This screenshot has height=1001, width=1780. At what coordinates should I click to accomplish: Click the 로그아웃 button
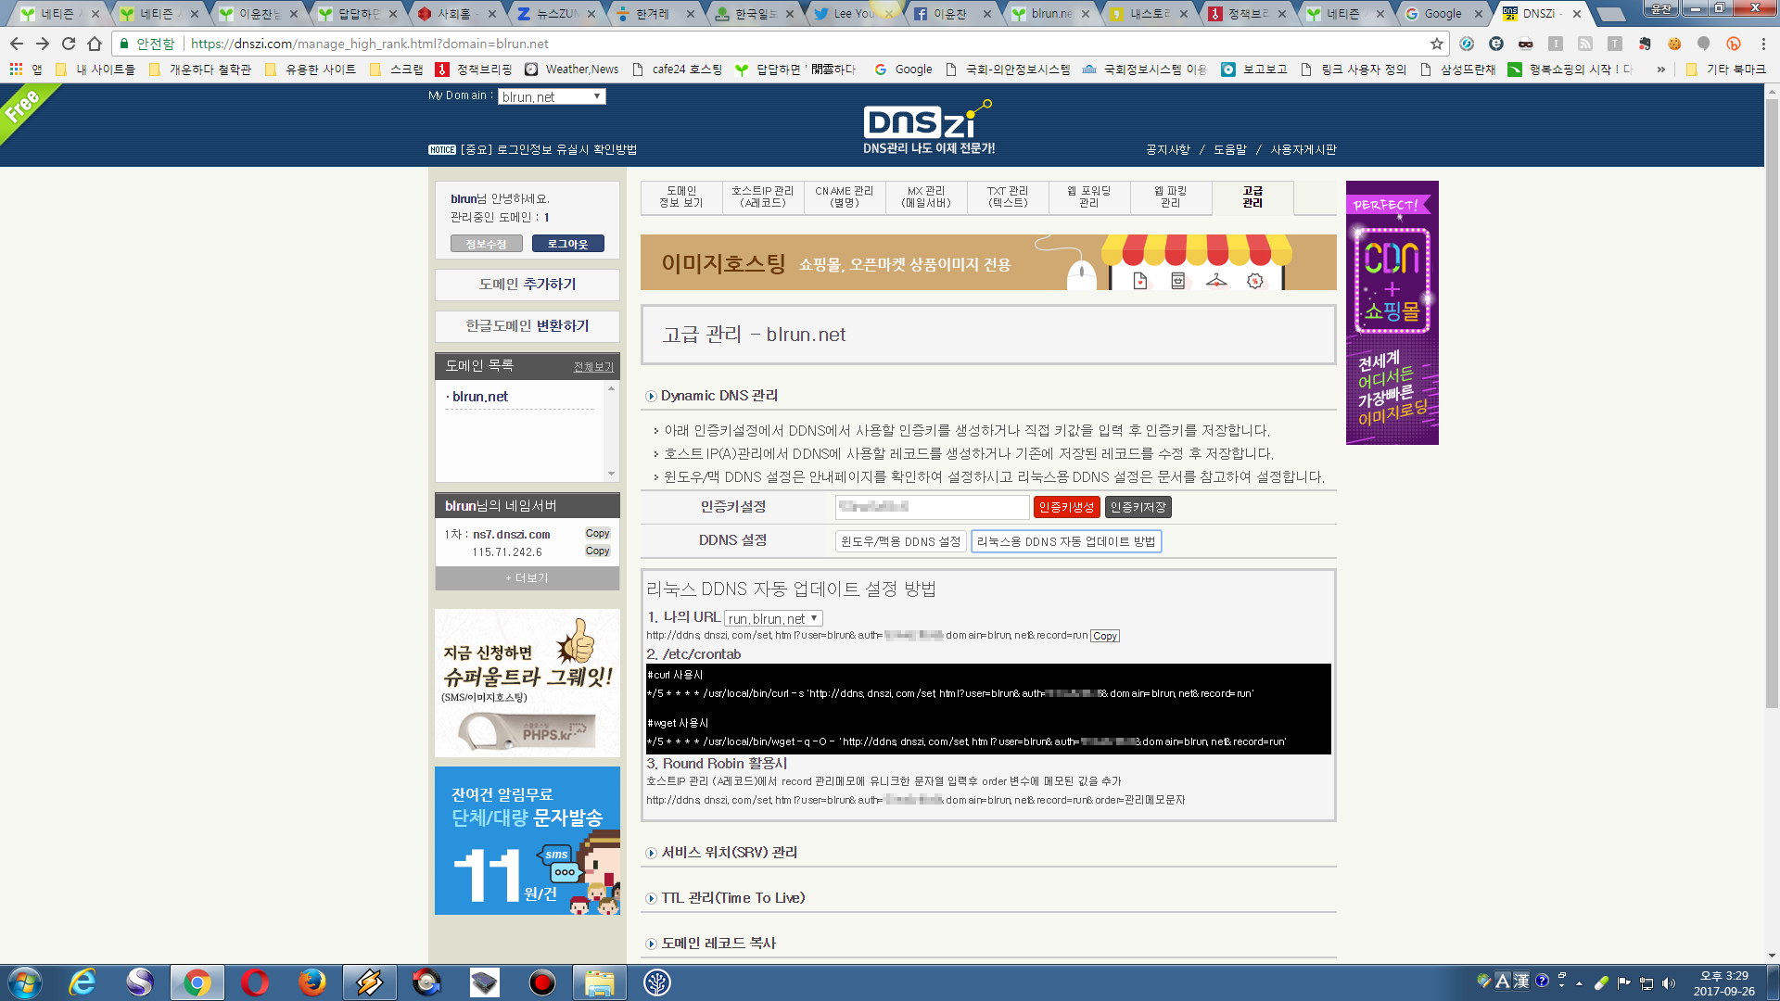[x=567, y=244]
